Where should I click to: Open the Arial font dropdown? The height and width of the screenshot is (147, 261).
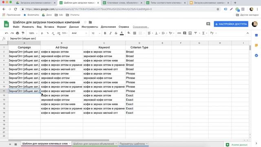coord(79,33)
